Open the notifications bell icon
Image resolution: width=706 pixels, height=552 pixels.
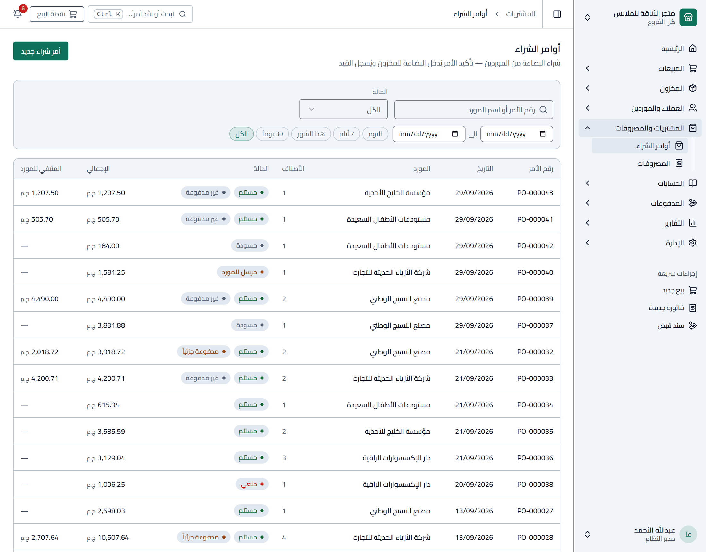click(17, 14)
